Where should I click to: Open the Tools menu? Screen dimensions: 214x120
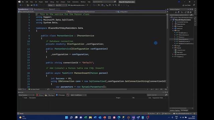pos(69,2)
